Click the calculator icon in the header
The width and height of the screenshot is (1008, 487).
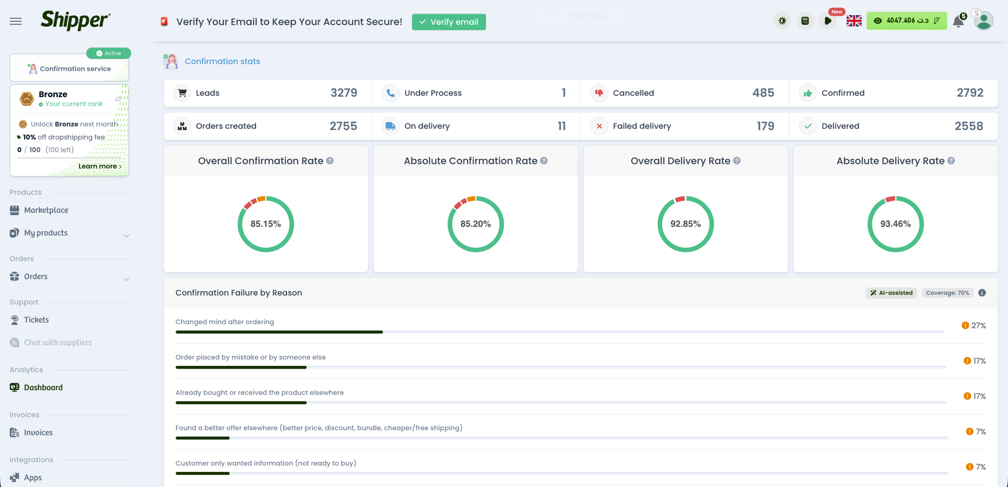pos(805,21)
